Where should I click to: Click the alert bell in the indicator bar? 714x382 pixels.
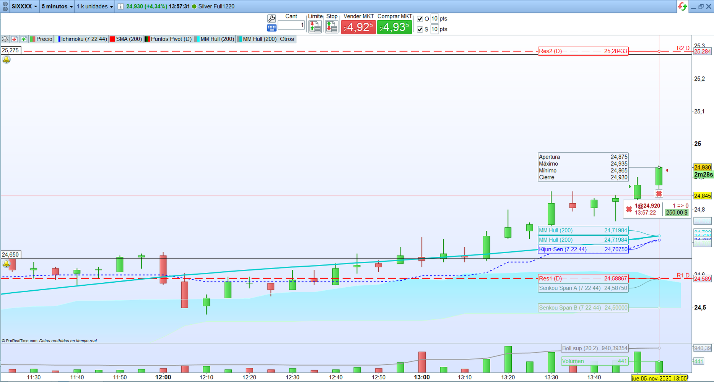(5, 39)
